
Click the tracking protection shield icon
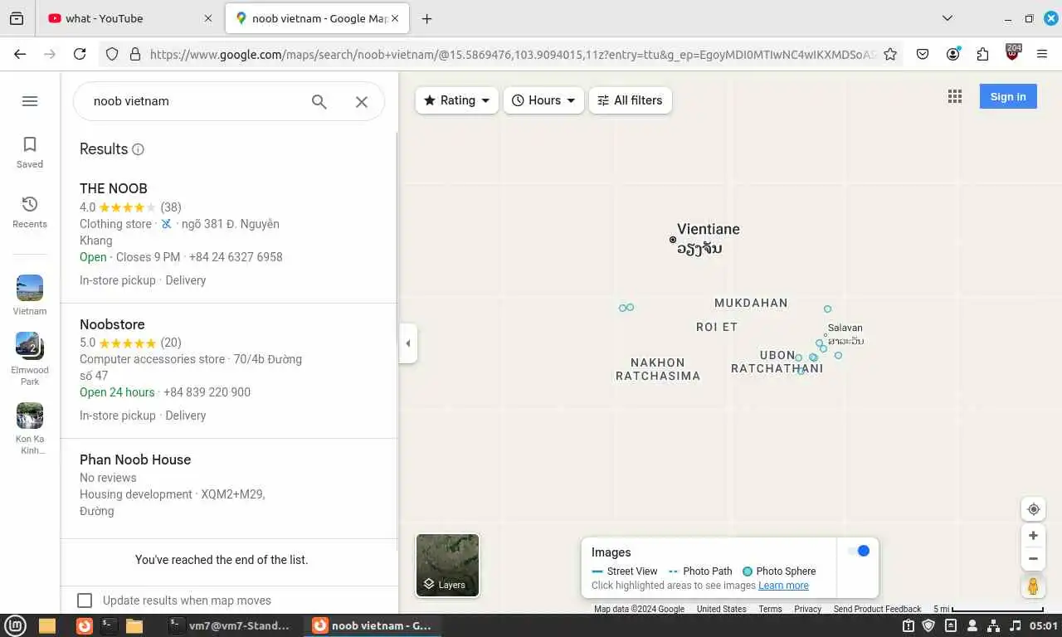click(112, 54)
